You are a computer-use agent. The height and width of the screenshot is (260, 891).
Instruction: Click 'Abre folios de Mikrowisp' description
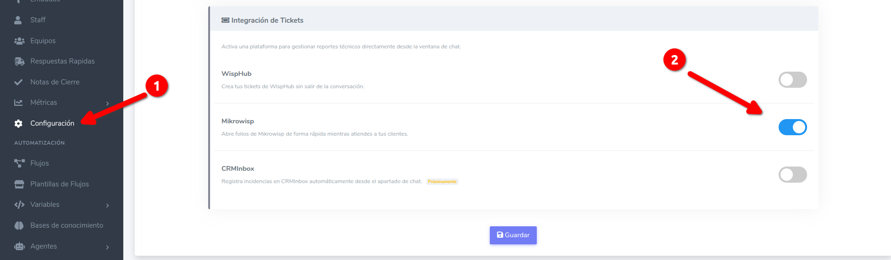click(314, 134)
